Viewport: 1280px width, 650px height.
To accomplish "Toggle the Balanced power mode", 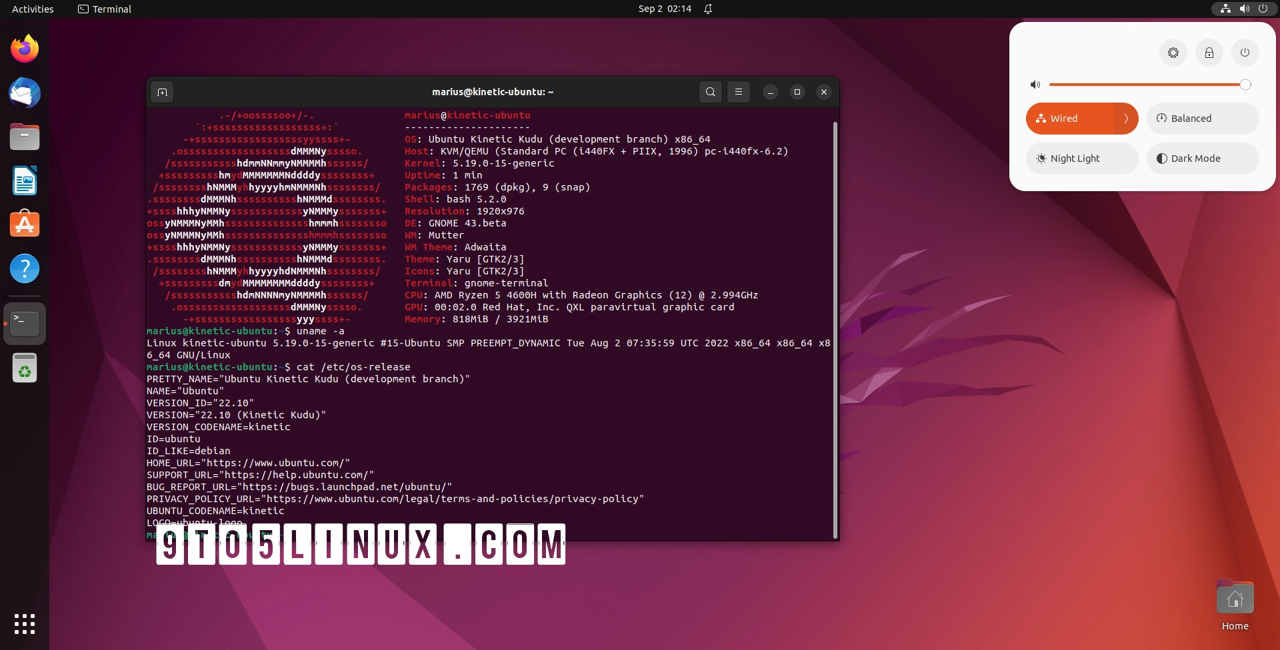I will point(1201,118).
